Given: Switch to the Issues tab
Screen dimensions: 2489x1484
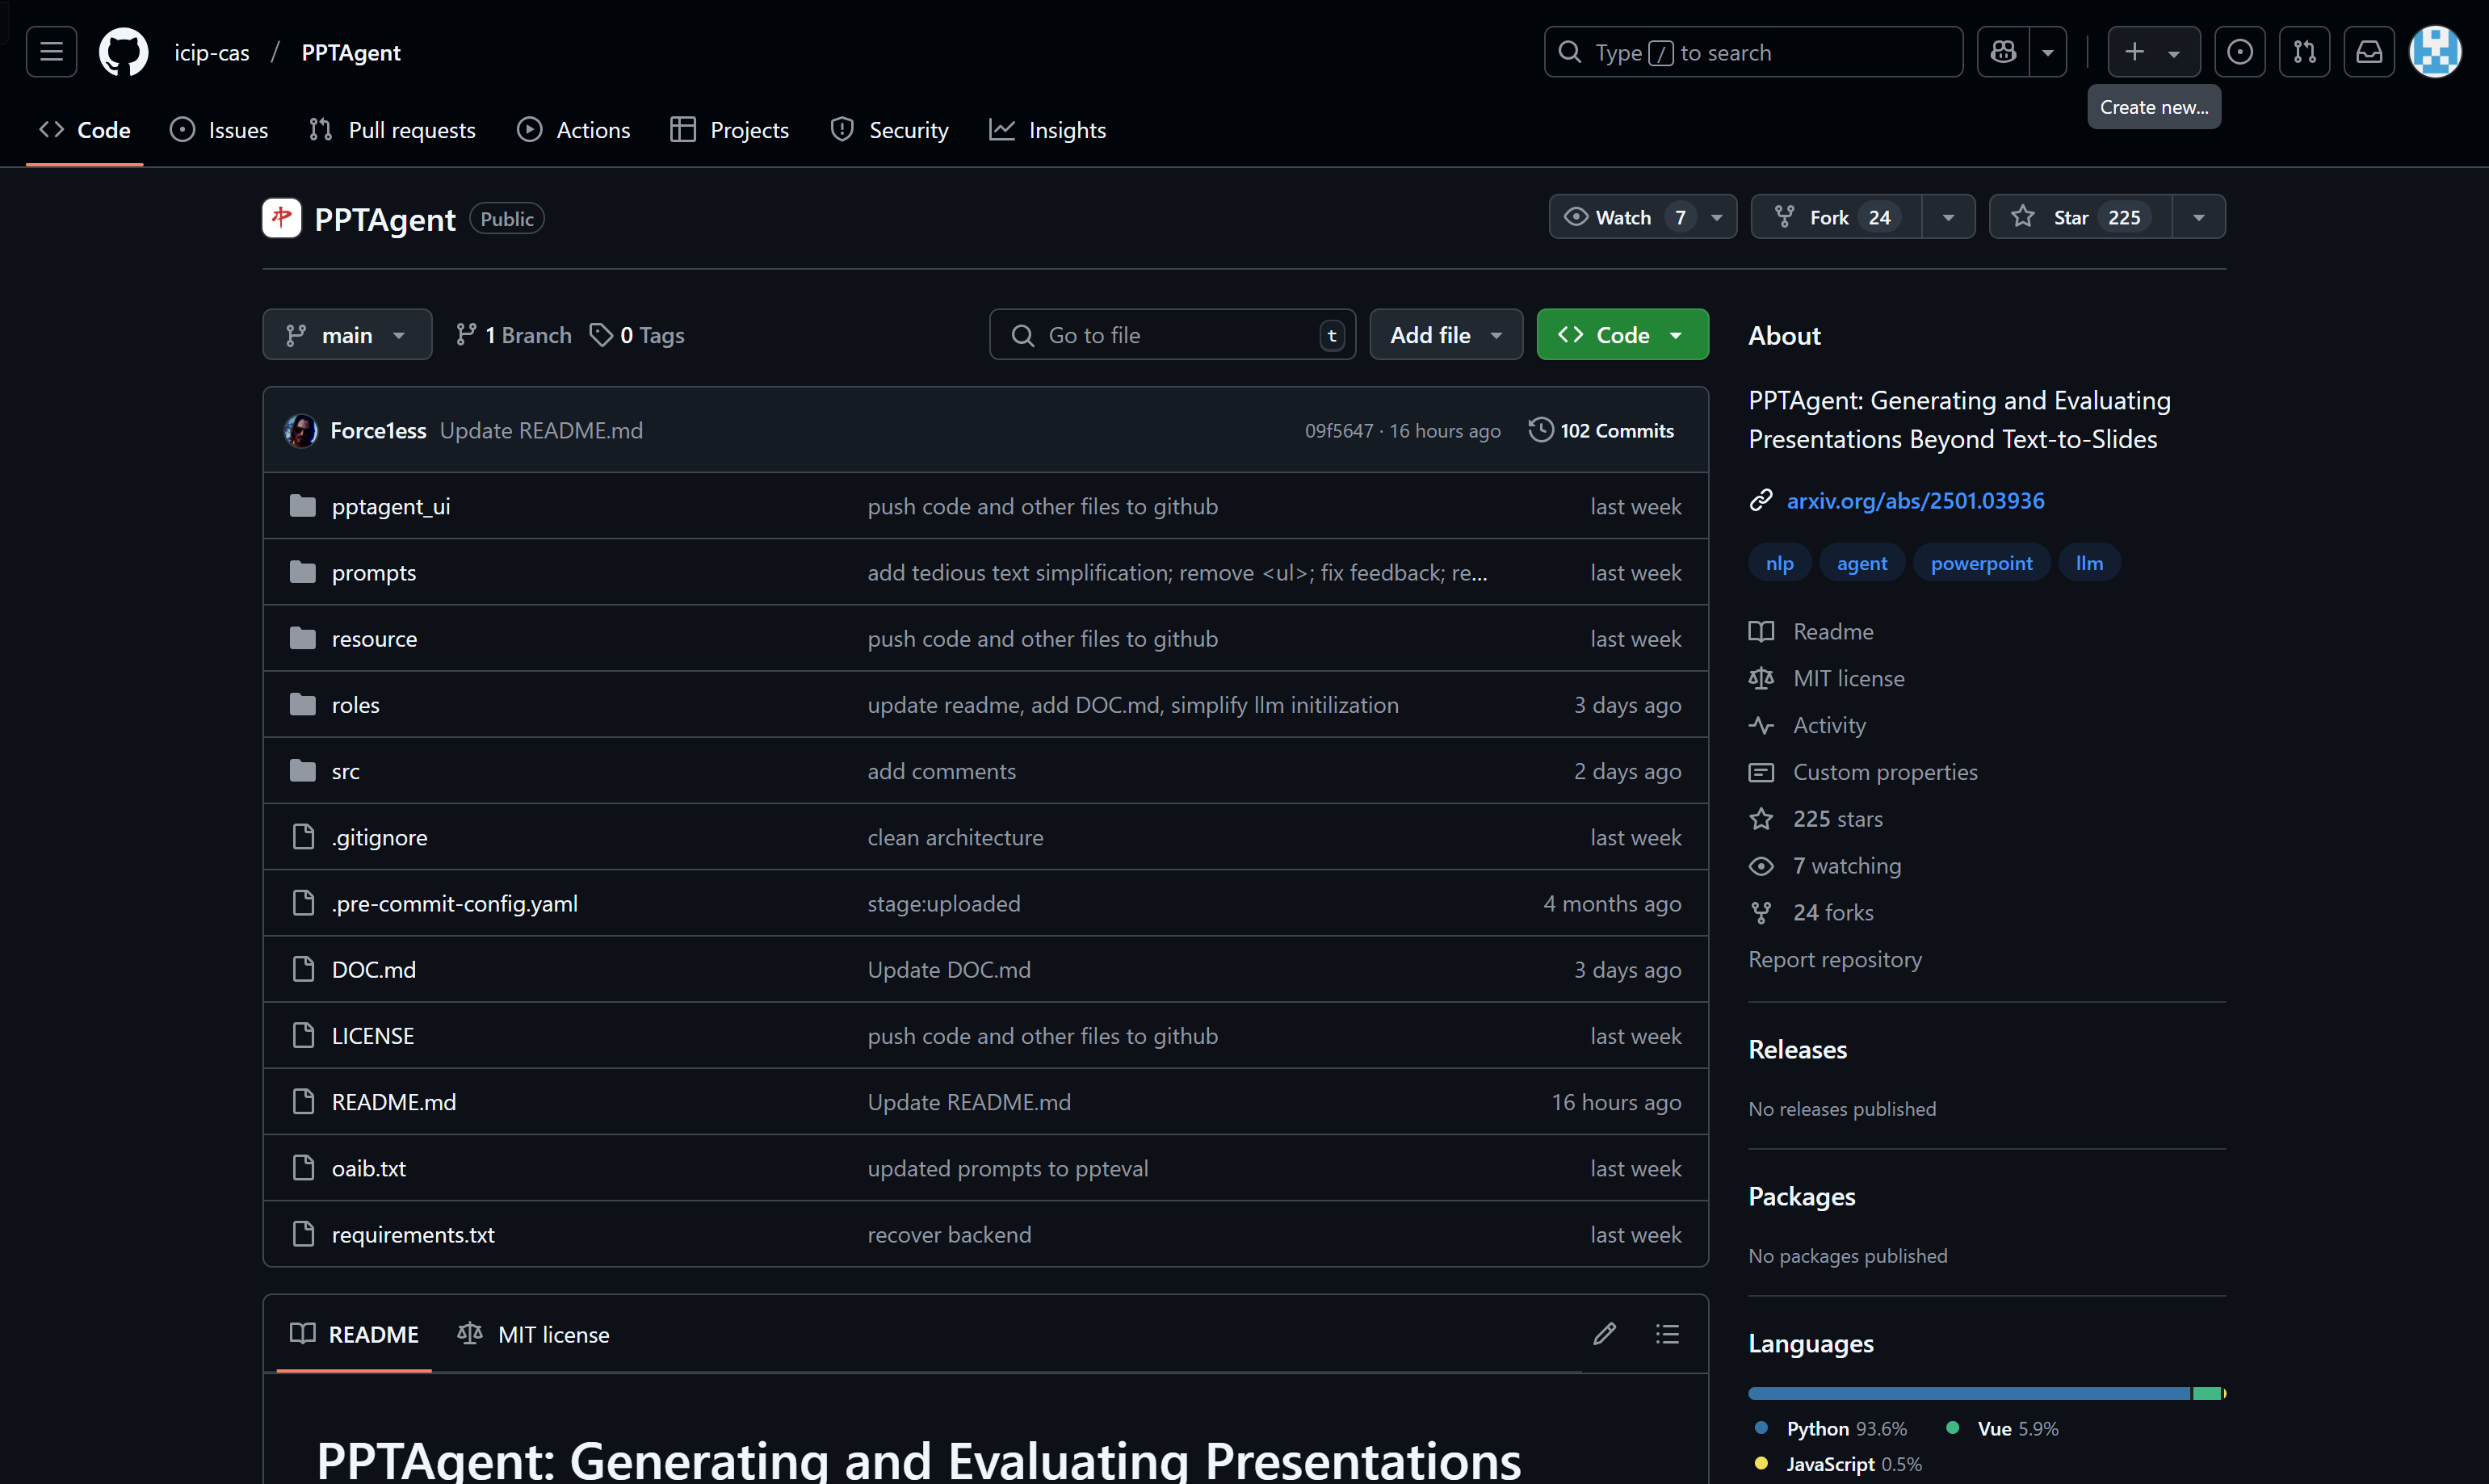Looking at the screenshot, I should [219, 130].
